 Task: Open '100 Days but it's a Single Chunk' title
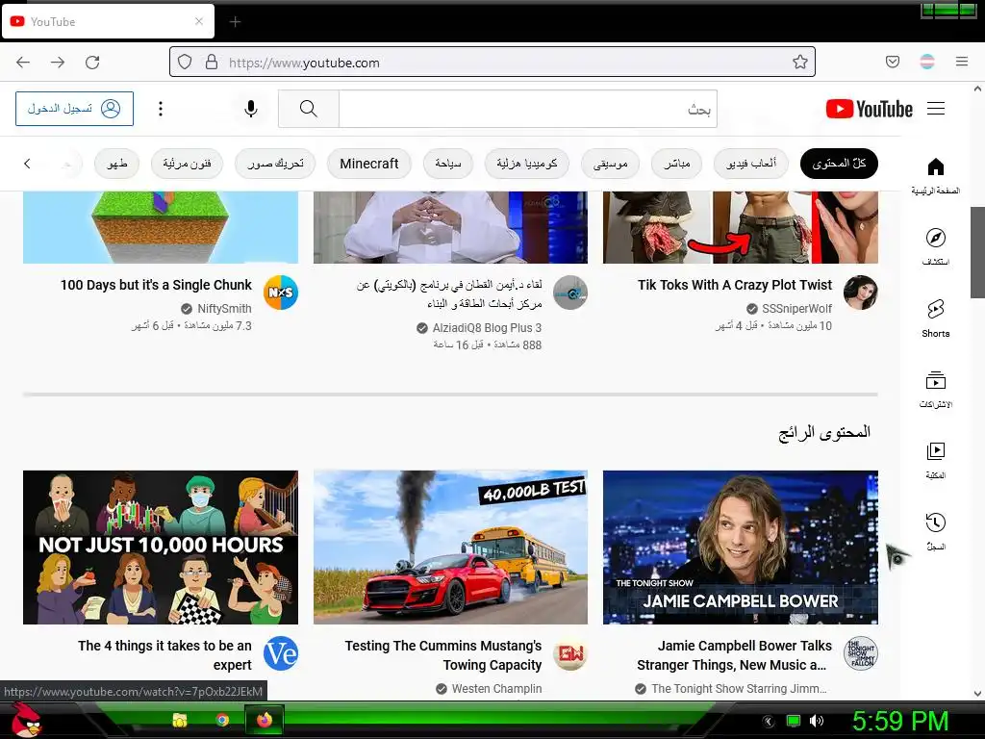[x=156, y=285]
